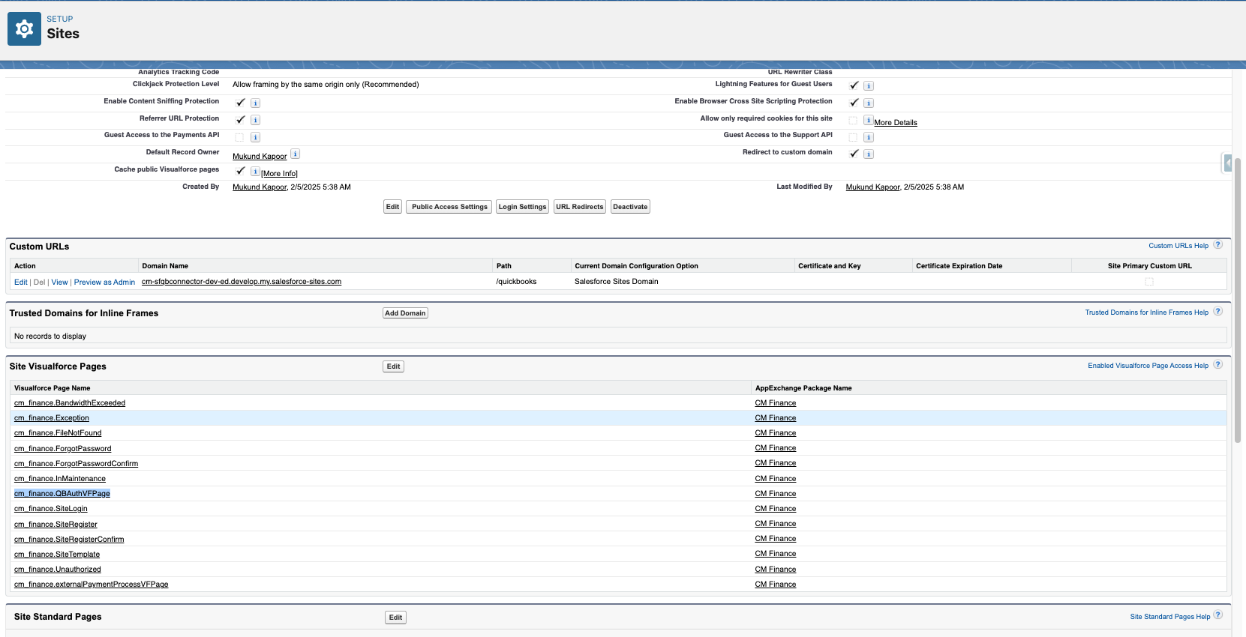Image resolution: width=1246 pixels, height=637 pixels.
Task: Open Public Access Settings
Action: tap(449, 207)
